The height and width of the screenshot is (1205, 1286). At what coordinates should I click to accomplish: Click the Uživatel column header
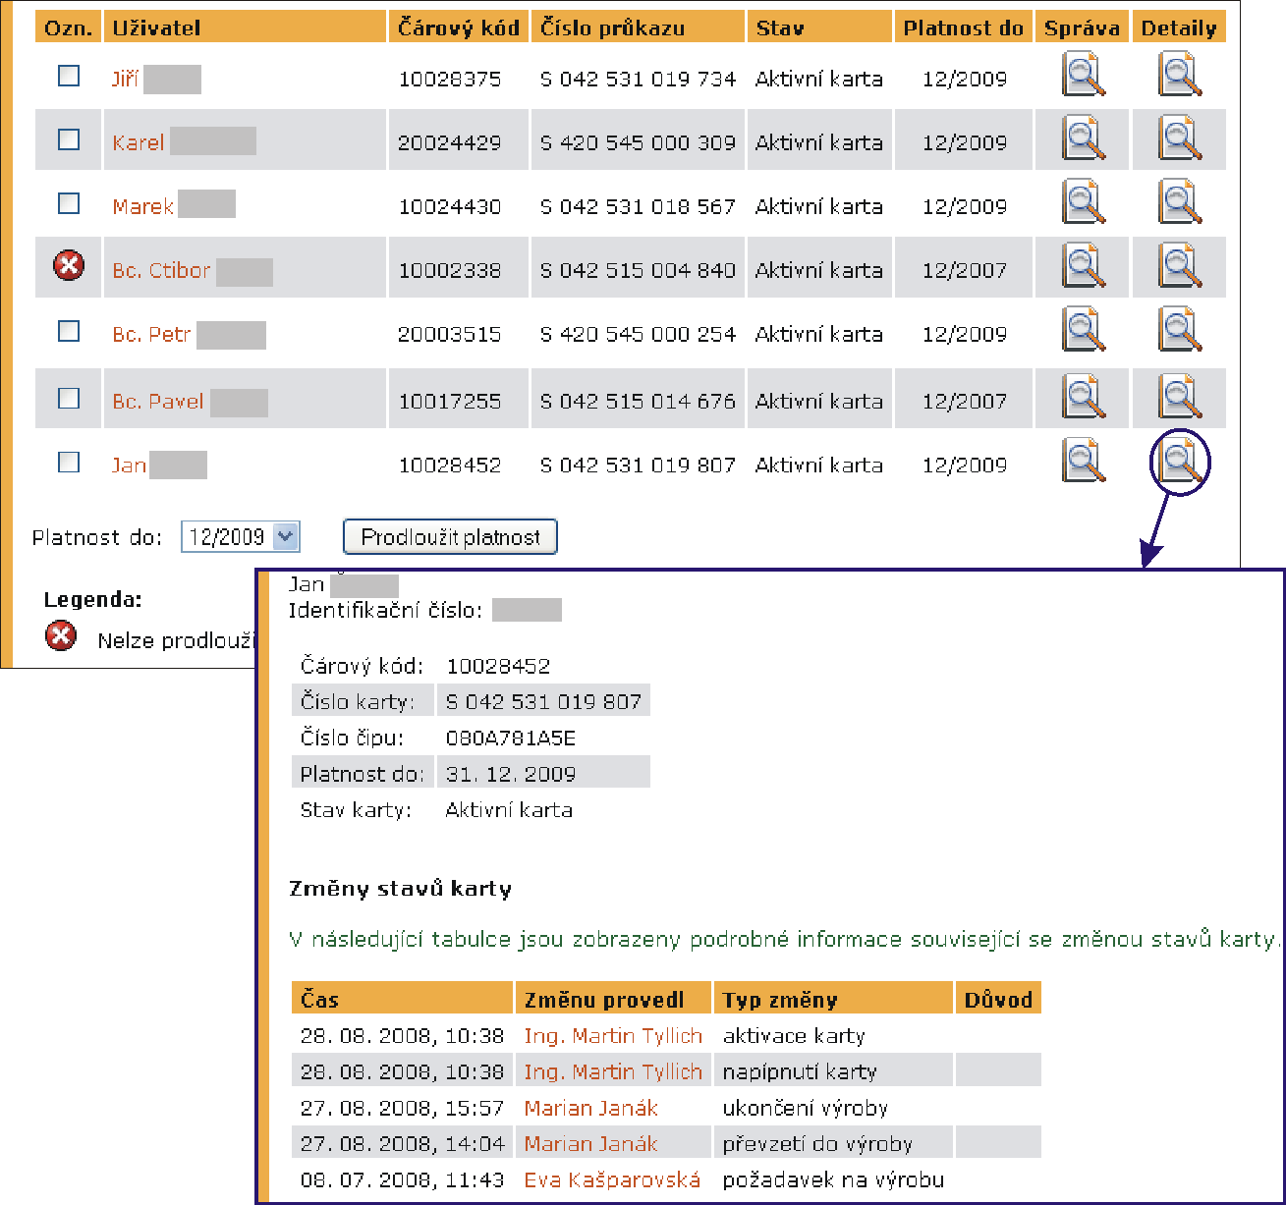(x=245, y=27)
